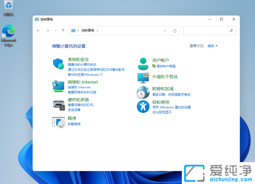Click 更改帐户类型 link
The width and height of the screenshot is (255, 184).
166,66
